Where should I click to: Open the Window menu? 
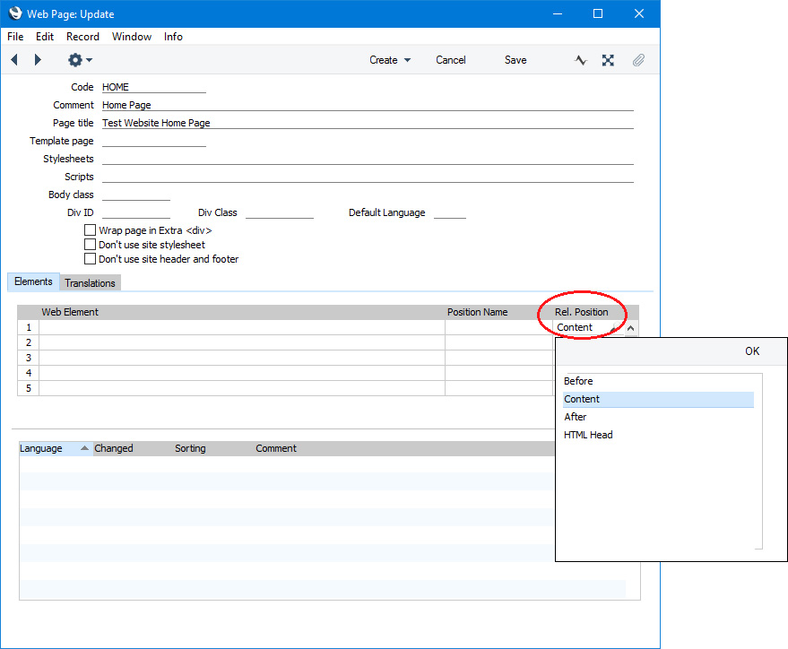pyautogui.click(x=132, y=37)
